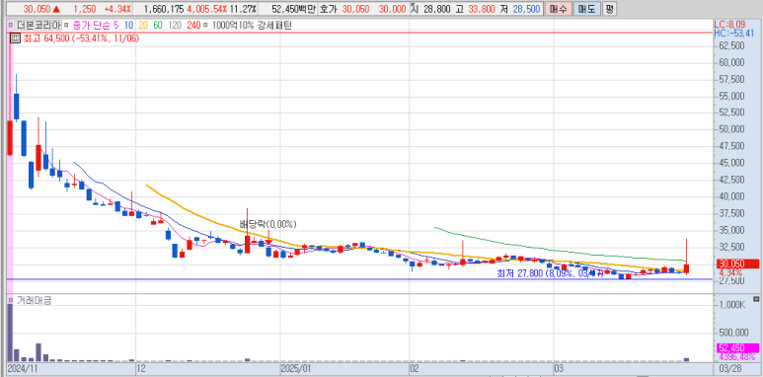The width and height of the screenshot is (763, 377).
Task: Click the square marker before 거래대금 label
Action: pos(10,301)
